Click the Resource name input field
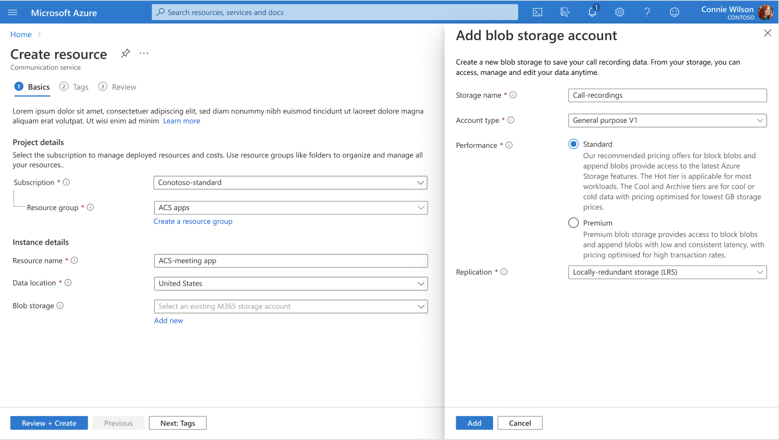 coord(290,261)
